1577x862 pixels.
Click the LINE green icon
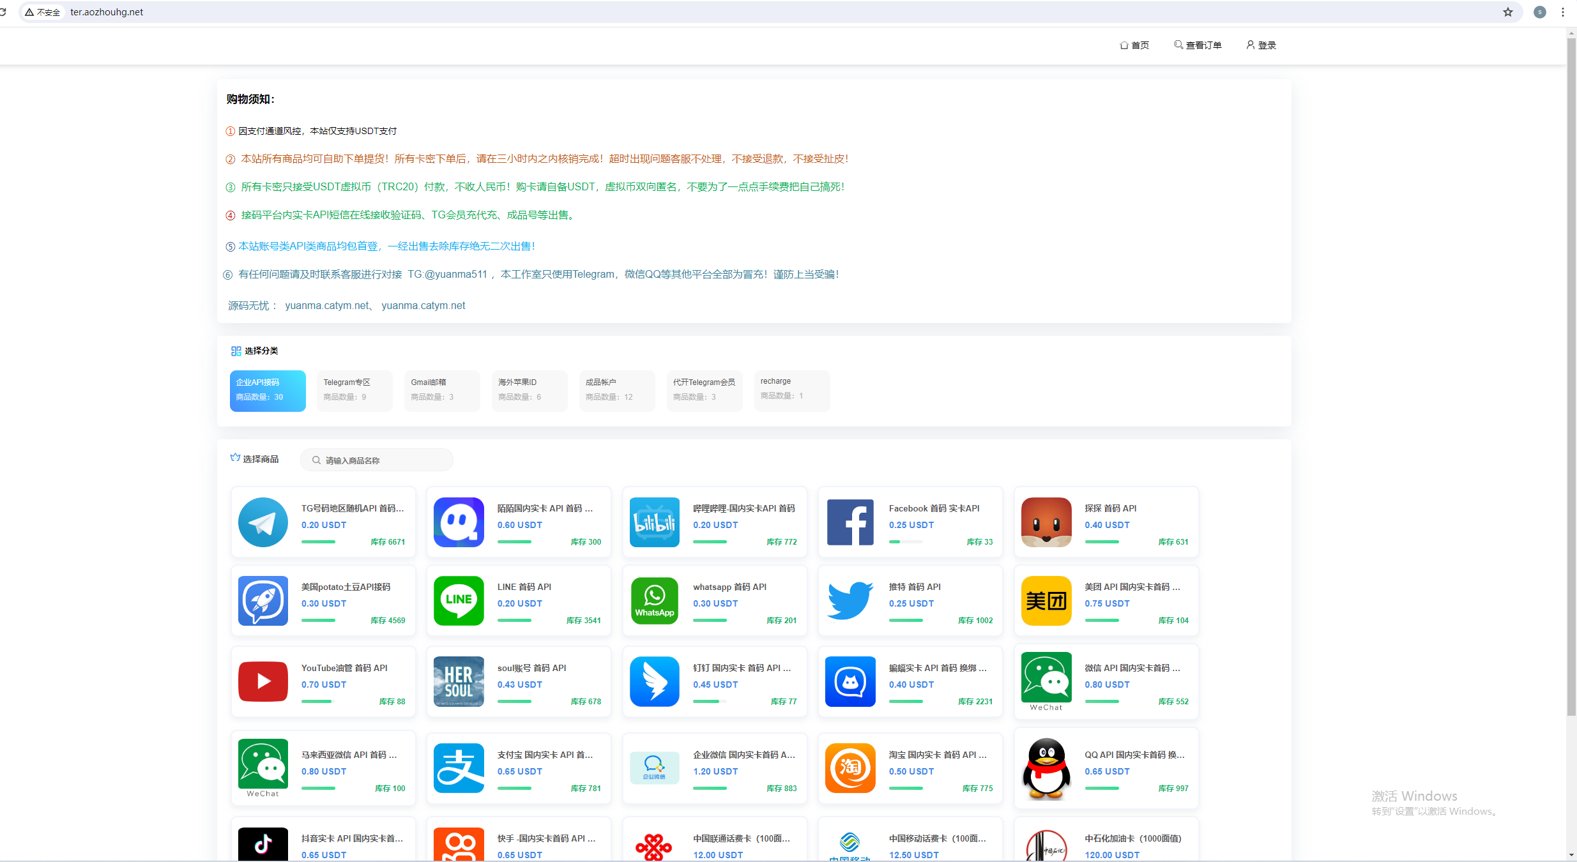(x=458, y=601)
